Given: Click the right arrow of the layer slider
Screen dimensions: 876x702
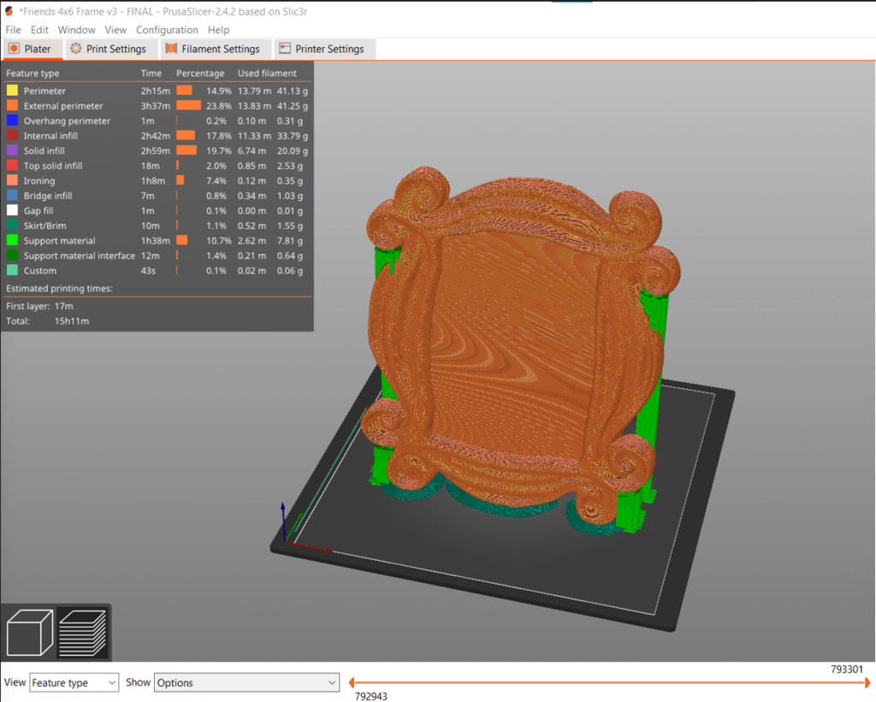Looking at the screenshot, I should 867,682.
